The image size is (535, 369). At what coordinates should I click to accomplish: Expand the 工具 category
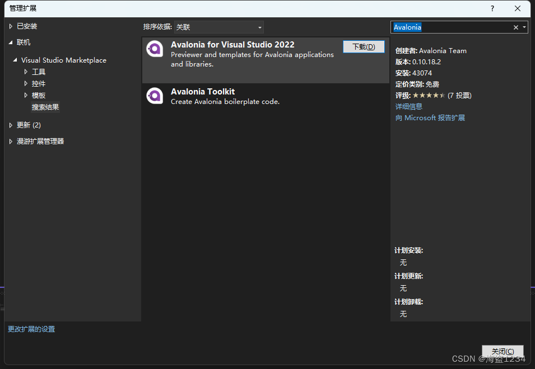click(x=26, y=72)
